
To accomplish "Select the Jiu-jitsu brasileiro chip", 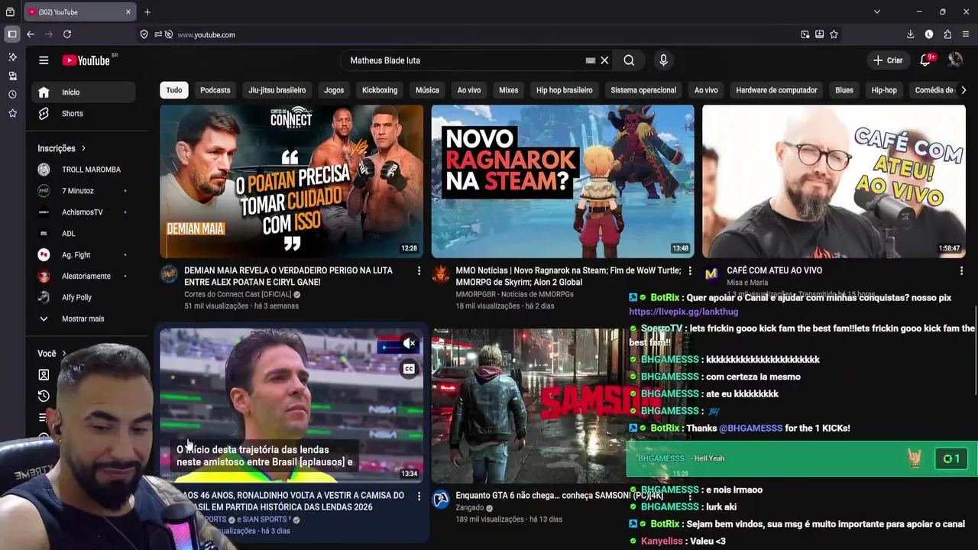I will (277, 90).
